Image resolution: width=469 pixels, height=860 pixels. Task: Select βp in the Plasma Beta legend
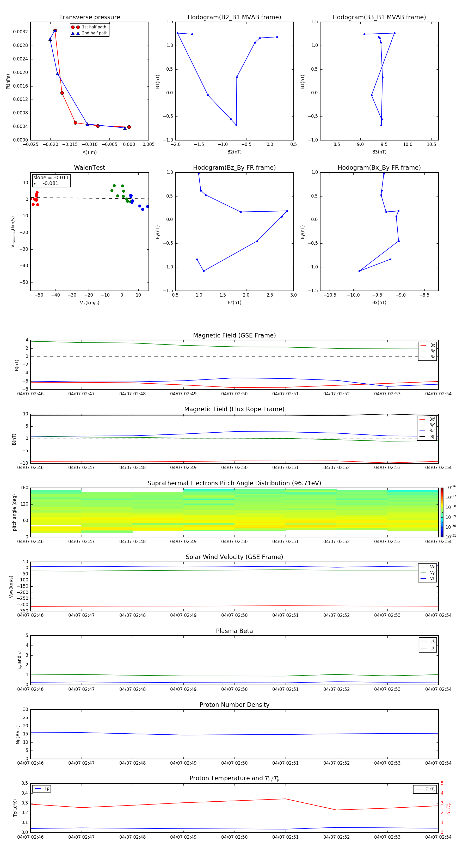coord(428,641)
